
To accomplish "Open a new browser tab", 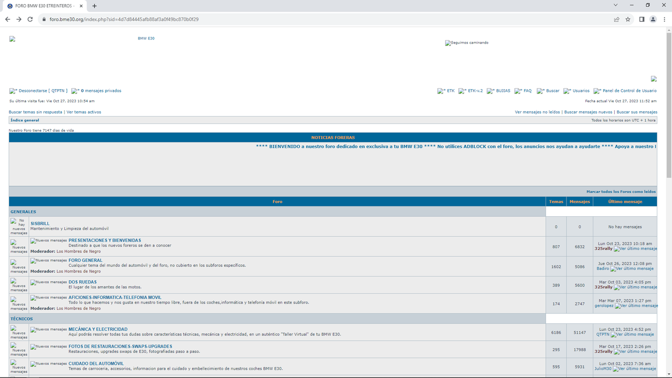I will (94, 6).
